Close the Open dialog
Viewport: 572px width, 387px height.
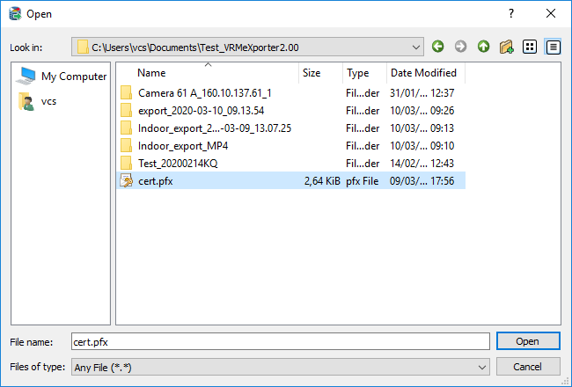(551, 13)
